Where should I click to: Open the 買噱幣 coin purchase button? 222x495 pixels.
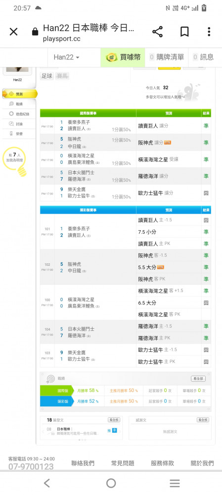click(123, 57)
